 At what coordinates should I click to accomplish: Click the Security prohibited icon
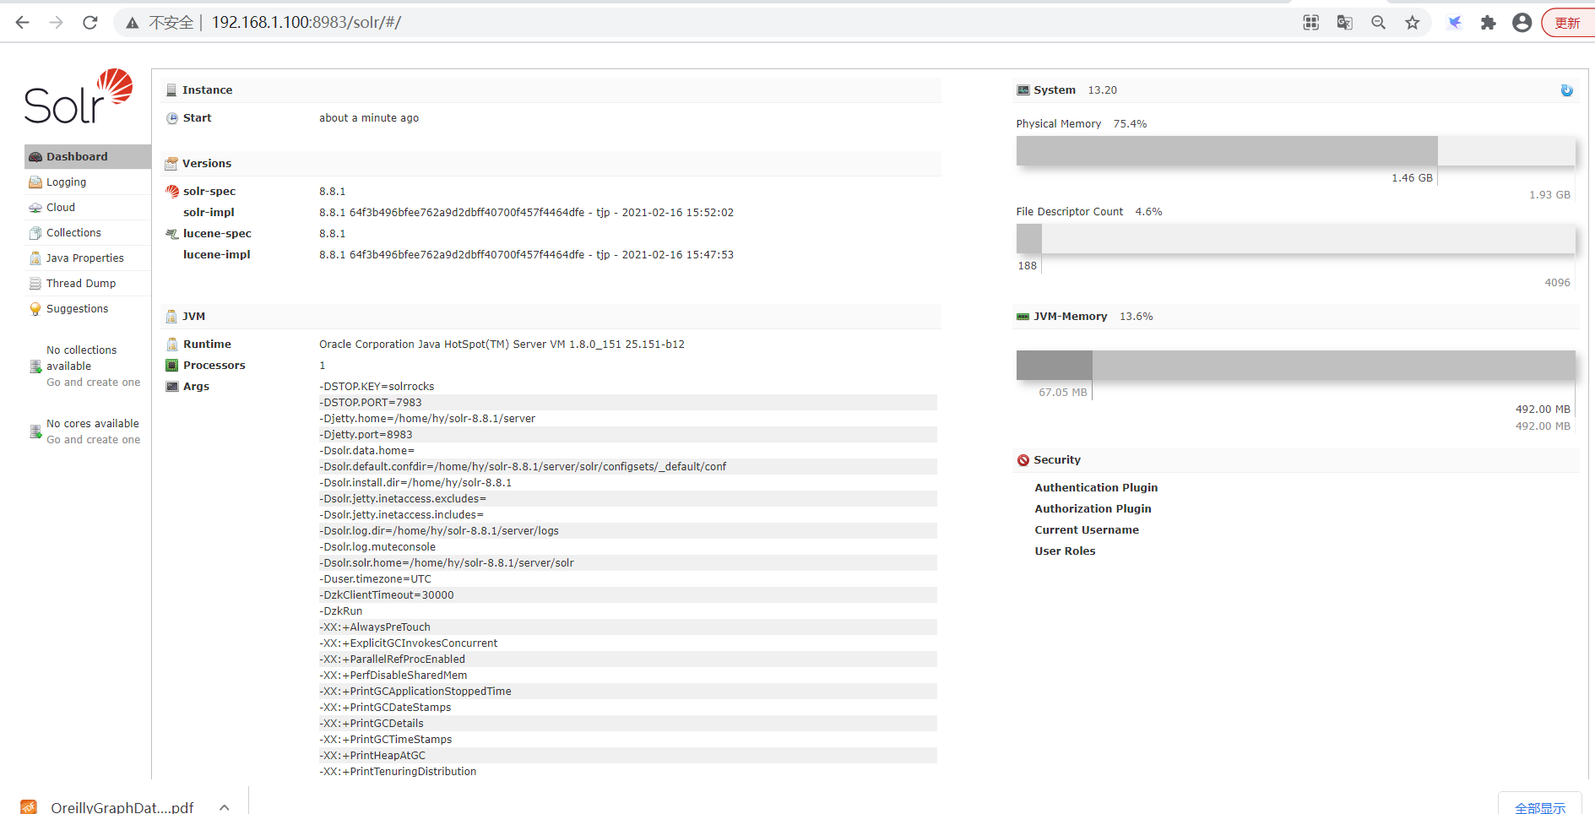click(x=1023, y=460)
